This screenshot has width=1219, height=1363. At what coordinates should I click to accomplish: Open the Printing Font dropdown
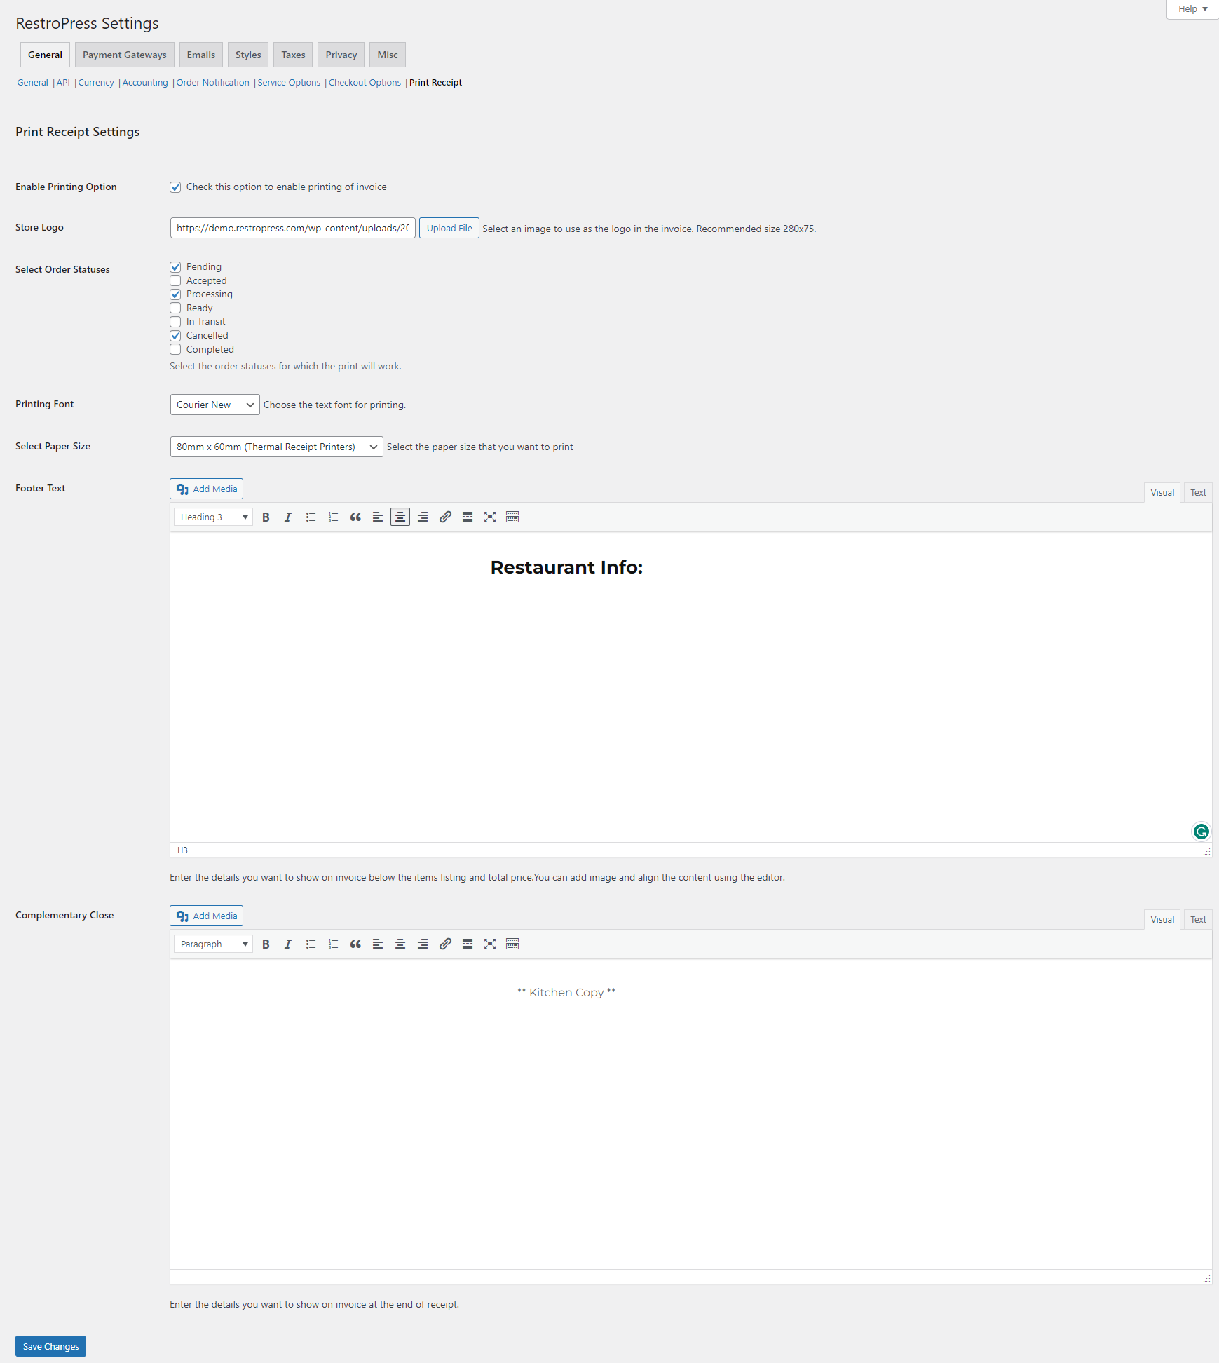point(214,405)
